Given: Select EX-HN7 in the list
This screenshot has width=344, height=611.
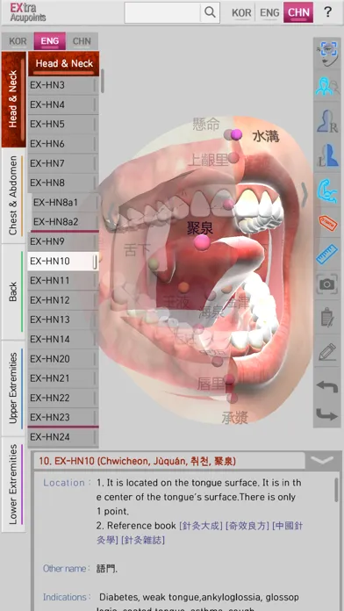Looking at the screenshot, I should click(x=62, y=163).
